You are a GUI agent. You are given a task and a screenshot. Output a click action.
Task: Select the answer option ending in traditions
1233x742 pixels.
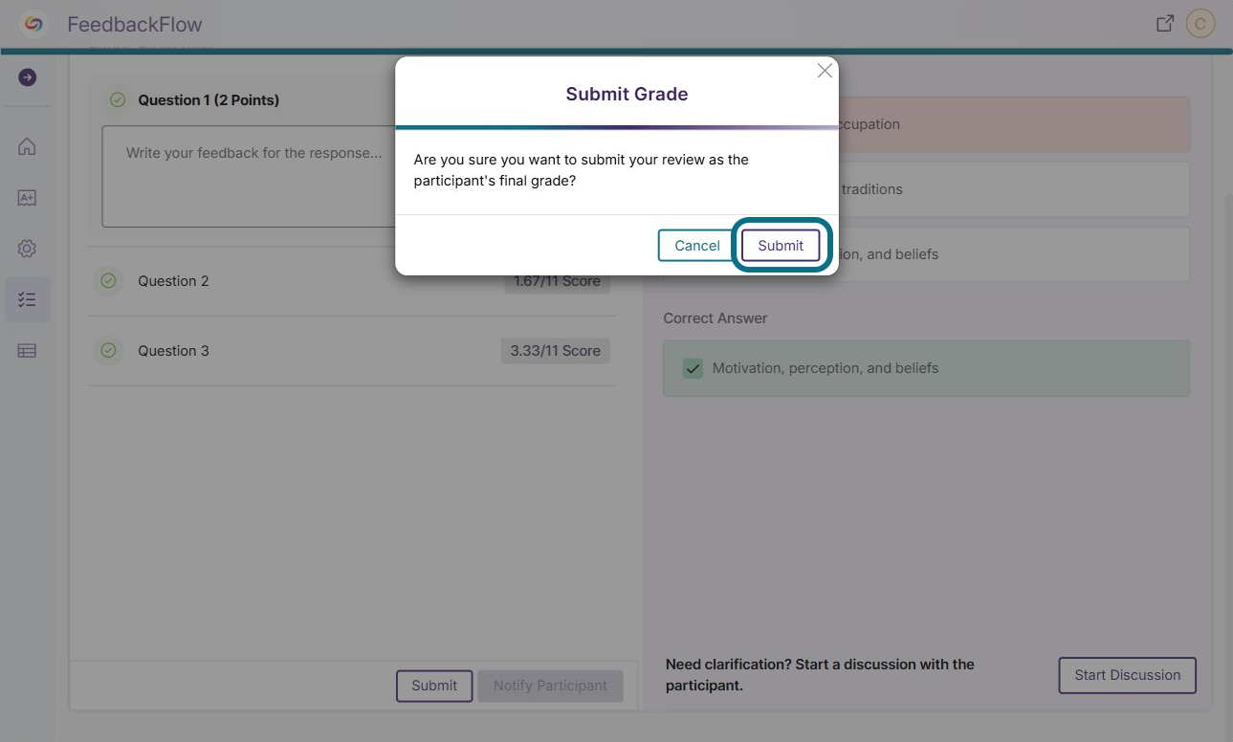[x=926, y=189]
